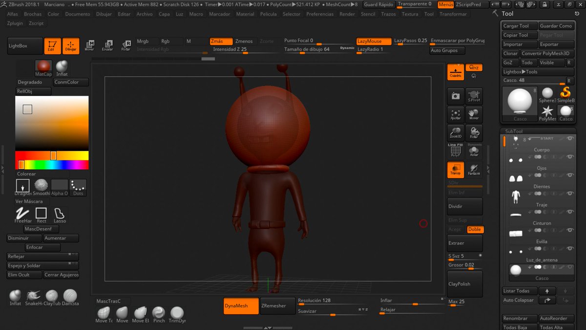
Task: Open the Preferencias menu
Action: point(320,14)
